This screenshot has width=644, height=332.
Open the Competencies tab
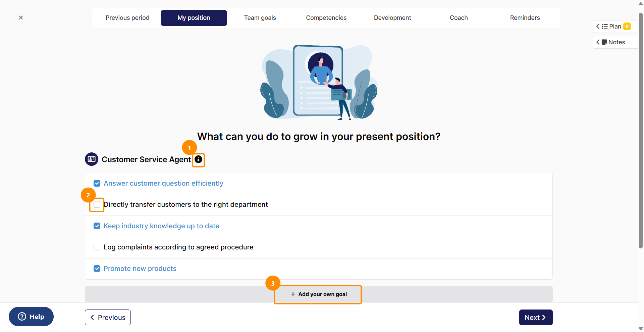[x=326, y=18]
